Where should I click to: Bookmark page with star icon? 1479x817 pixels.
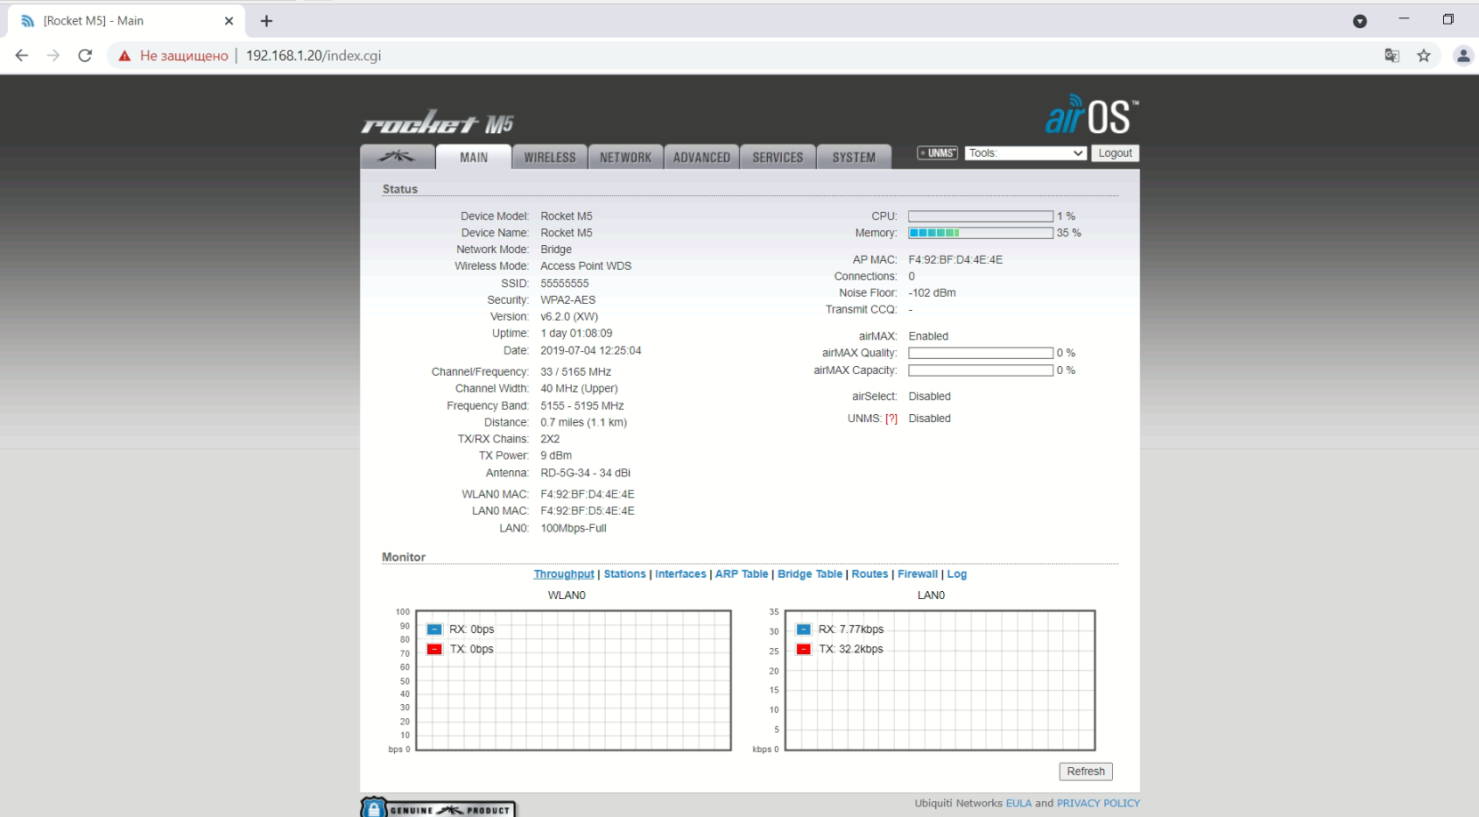(1424, 55)
